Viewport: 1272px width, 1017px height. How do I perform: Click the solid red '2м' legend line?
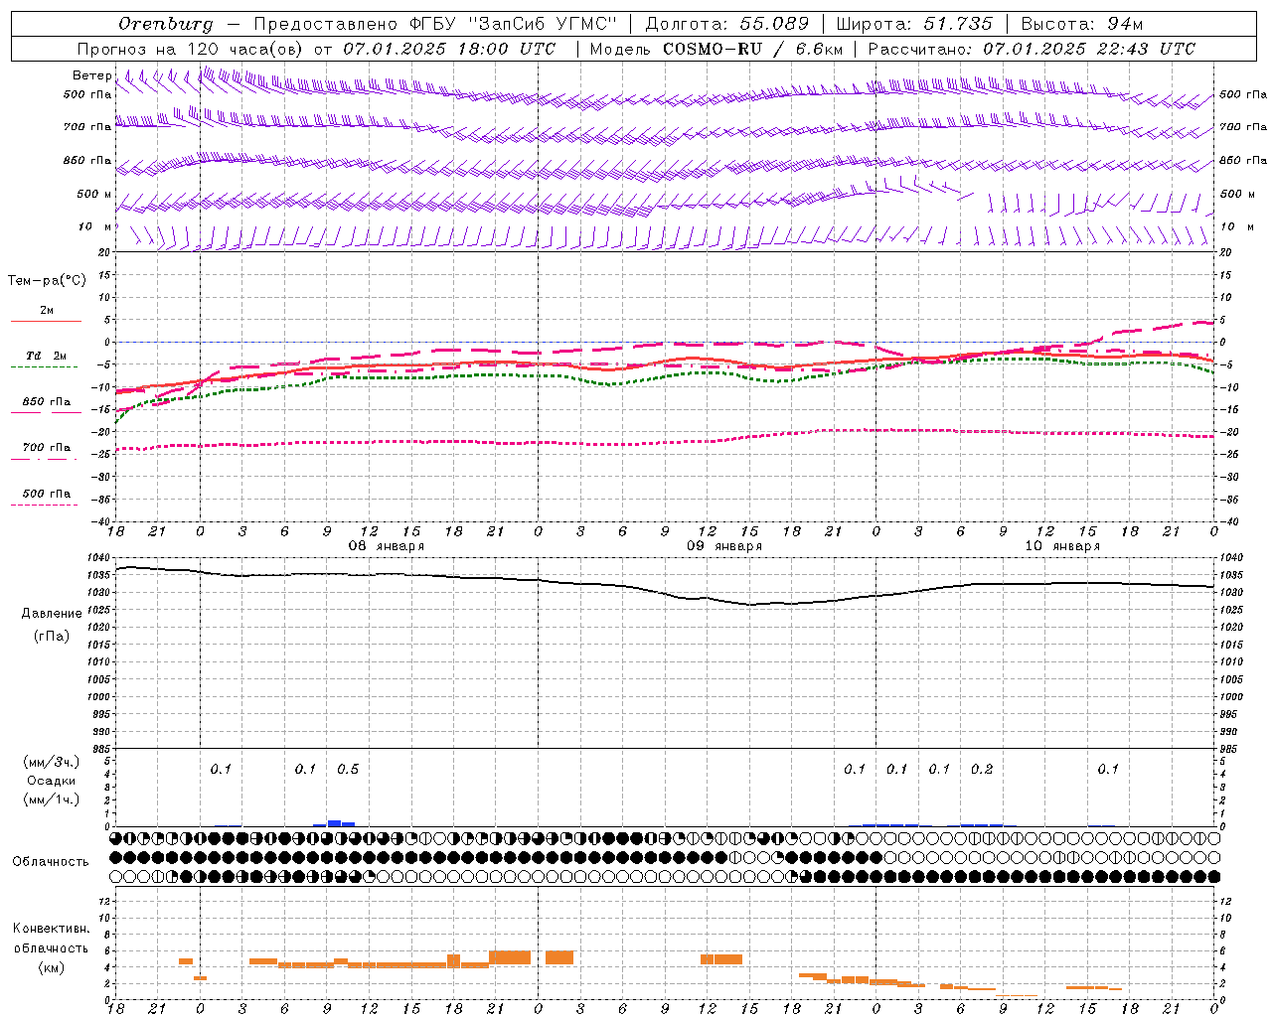(x=47, y=321)
